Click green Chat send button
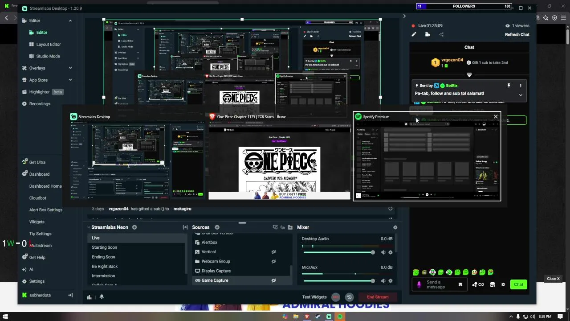This screenshot has height=321, width=570. tap(518, 284)
